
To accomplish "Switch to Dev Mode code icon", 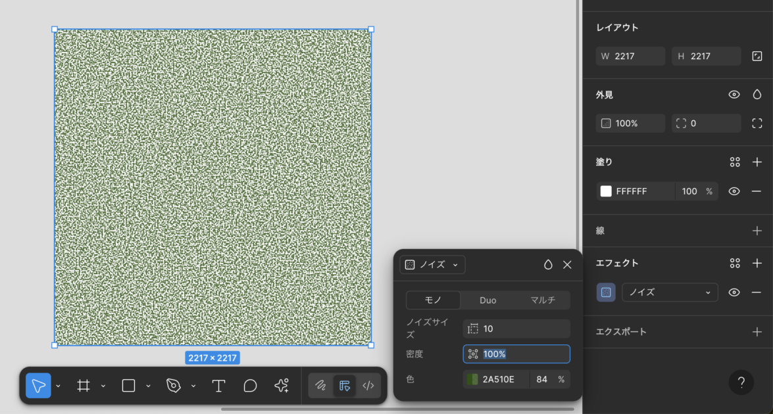I will click(x=368, y=386).
